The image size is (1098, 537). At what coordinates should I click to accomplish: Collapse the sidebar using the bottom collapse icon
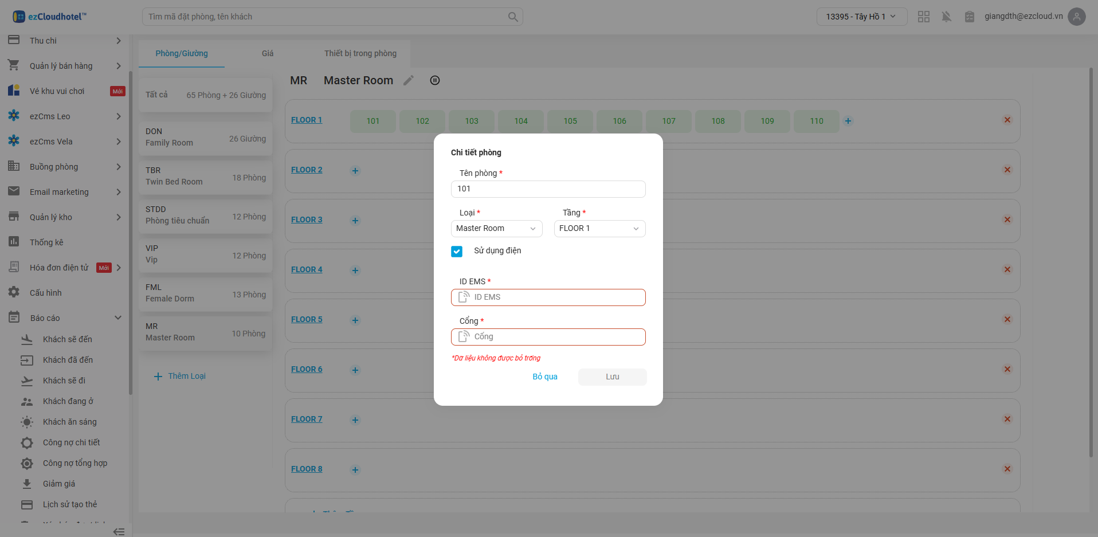(x=119, y=531)
